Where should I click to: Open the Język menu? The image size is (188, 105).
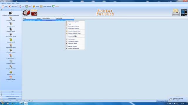13,3
